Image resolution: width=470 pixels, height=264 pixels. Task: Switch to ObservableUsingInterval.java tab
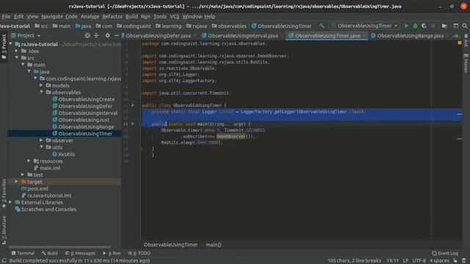(x=243, y=36)
